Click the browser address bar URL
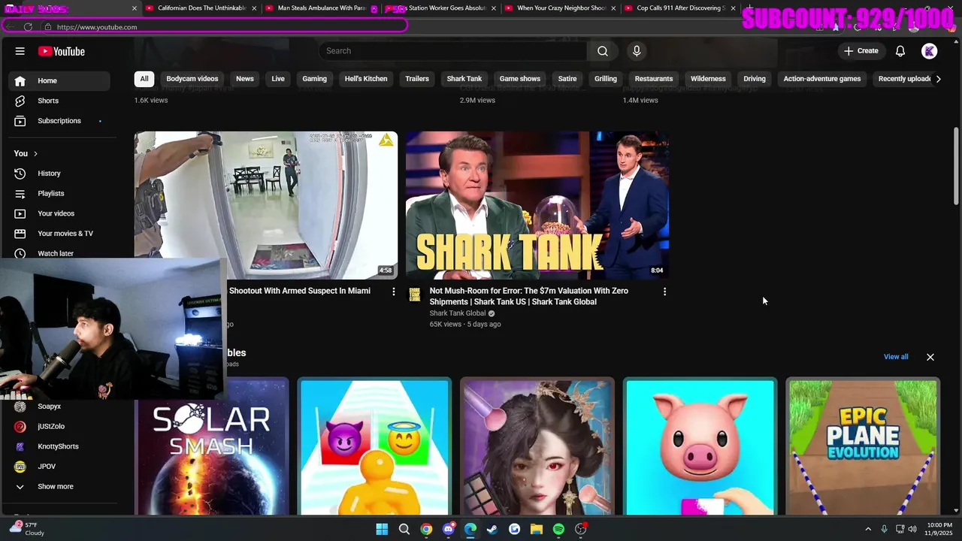962x541 pixels. tap(96, 27)
